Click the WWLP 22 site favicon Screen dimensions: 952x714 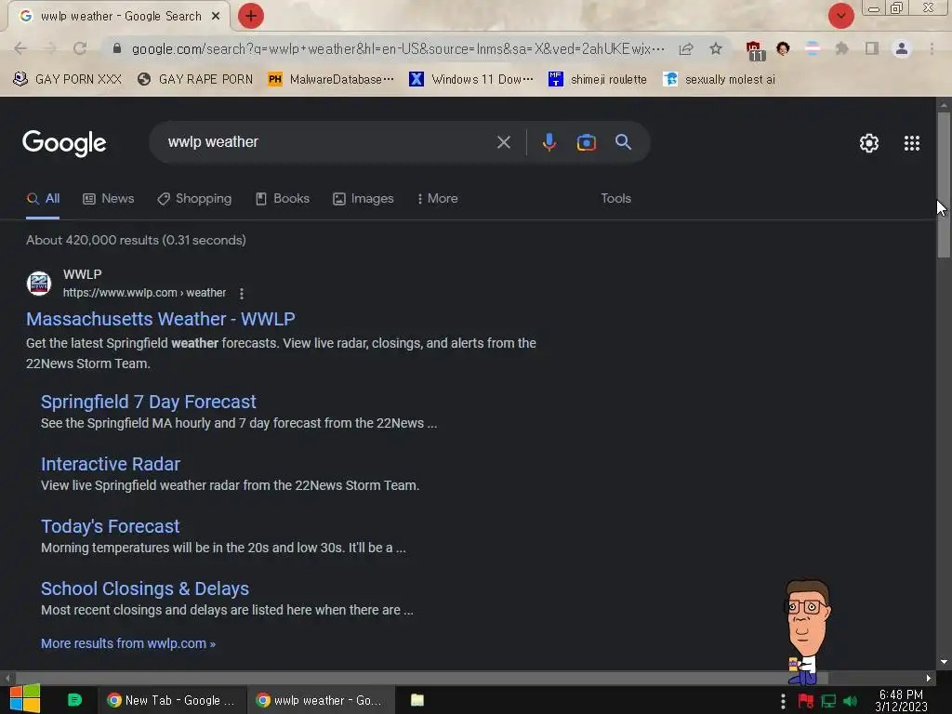tap(39, 284)
